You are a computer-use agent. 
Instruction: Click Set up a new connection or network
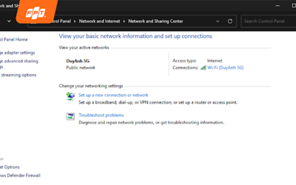click(x=114, y=95)
